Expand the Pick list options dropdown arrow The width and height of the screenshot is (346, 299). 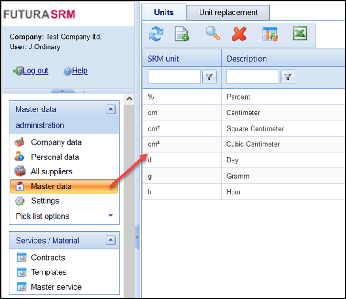[x=111, y=216]
